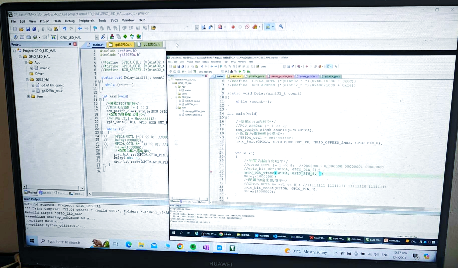Open Spotify from the Windows taskbar
The height and width of the screenshot is (268, 458).
coord(193,247)
